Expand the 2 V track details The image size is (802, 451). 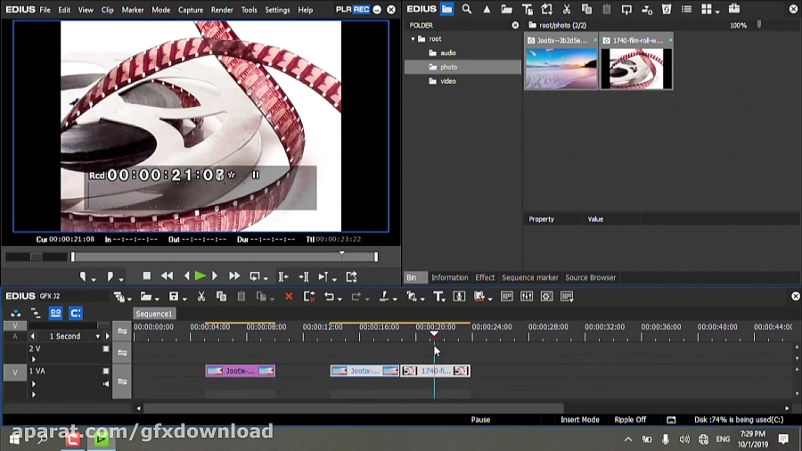coord(34,358)
